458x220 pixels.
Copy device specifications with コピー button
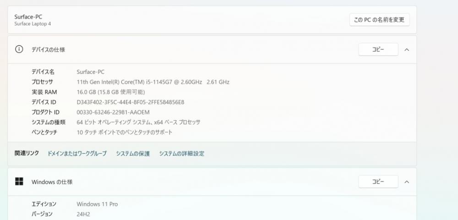click(x=378, y=49)
